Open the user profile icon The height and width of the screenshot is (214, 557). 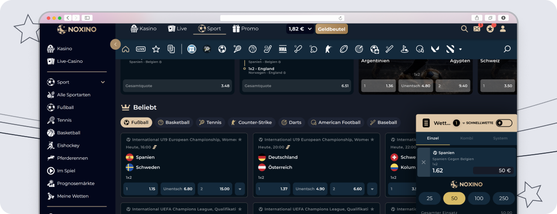[503, 29]
